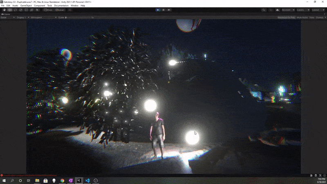Open Task View on the taskbar
This screenshot has height=184, width=327.
[29, 180]
